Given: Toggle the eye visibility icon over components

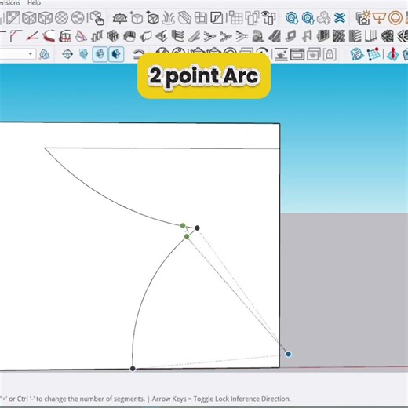Looking at the screenshot, I should 268,18.
